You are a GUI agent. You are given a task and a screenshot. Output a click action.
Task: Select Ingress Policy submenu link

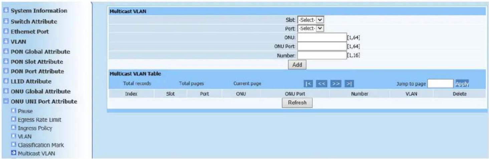35,128
